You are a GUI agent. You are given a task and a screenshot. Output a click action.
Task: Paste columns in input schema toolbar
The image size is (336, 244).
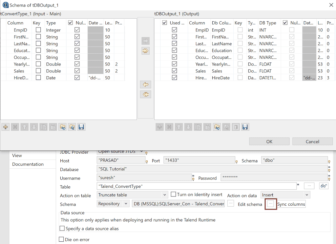coord(53,127)
